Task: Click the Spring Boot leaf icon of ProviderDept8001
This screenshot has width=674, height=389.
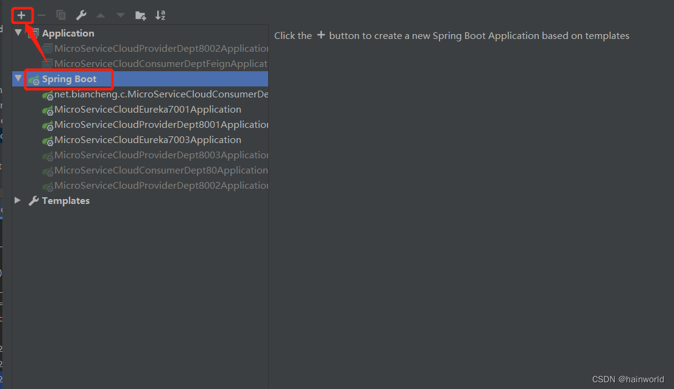Action: (x=48, y=126)
